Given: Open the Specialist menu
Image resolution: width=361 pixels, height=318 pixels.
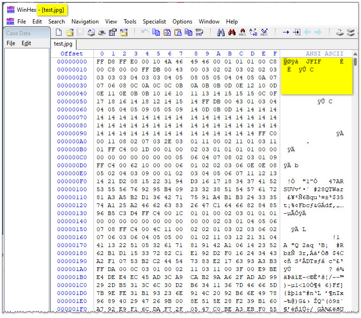Looking at the screenshot, I should (x=154, y=22).
